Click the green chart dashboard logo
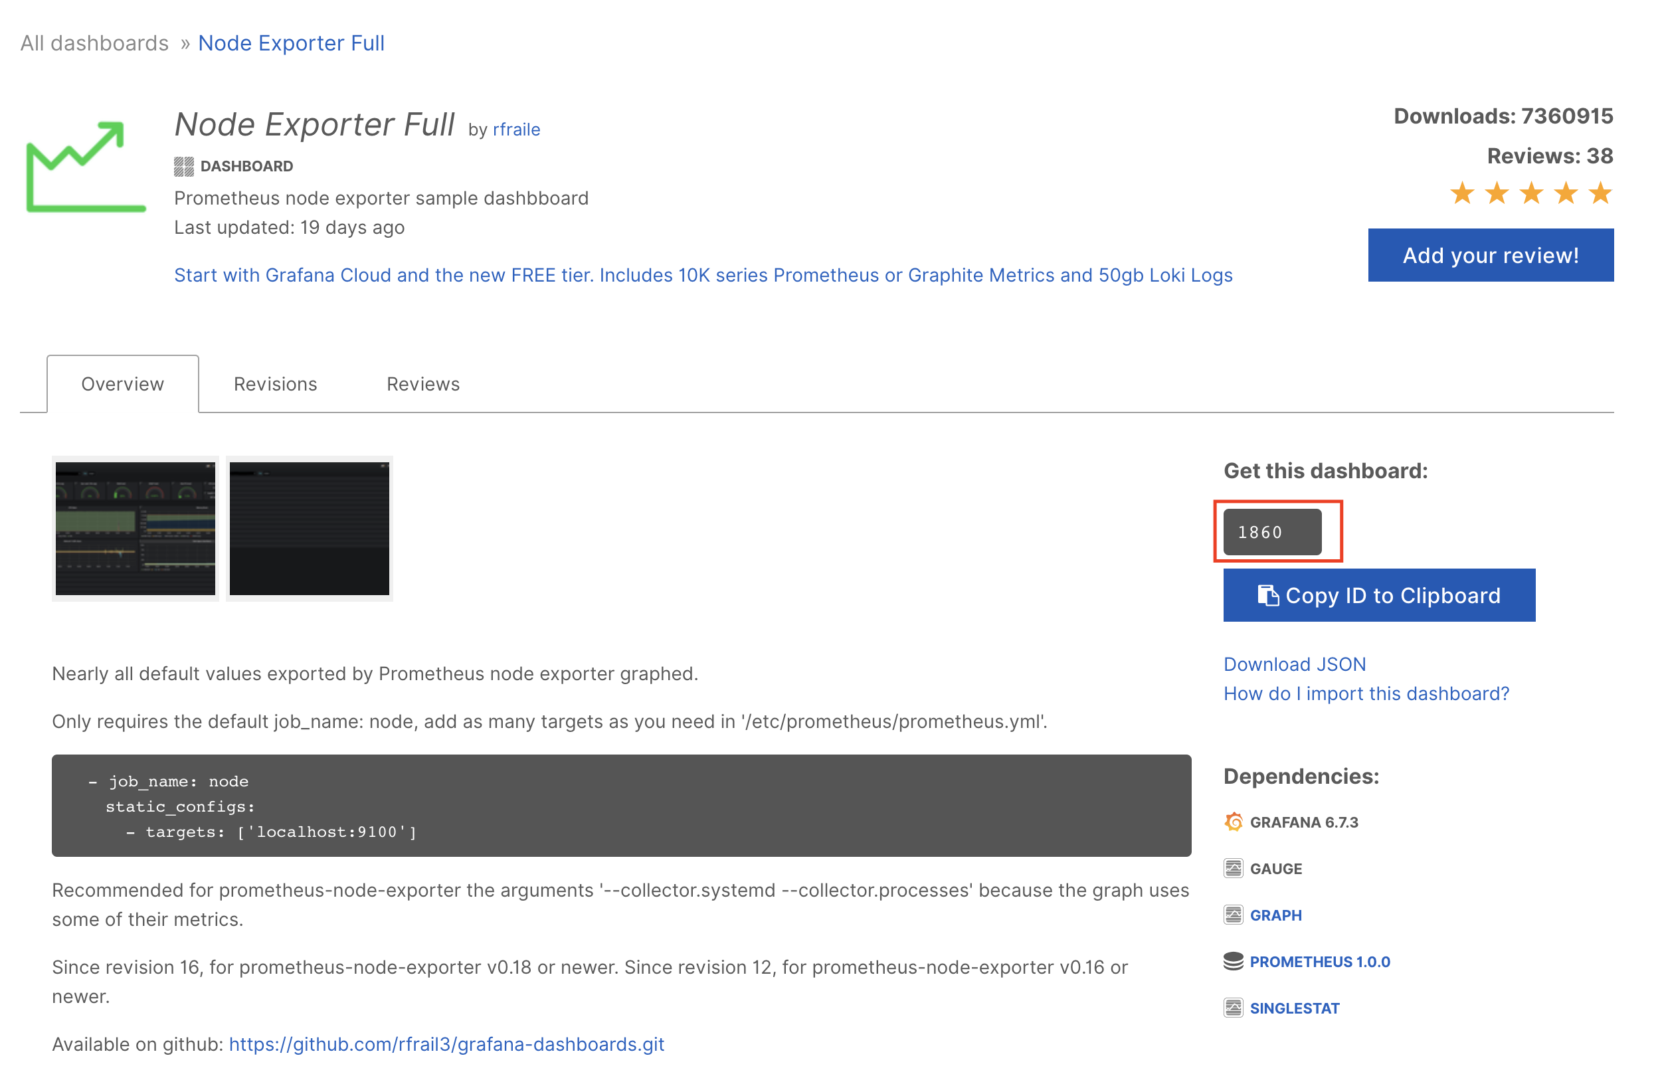The image size is (1662, 1080). click(x=85, y=167)
